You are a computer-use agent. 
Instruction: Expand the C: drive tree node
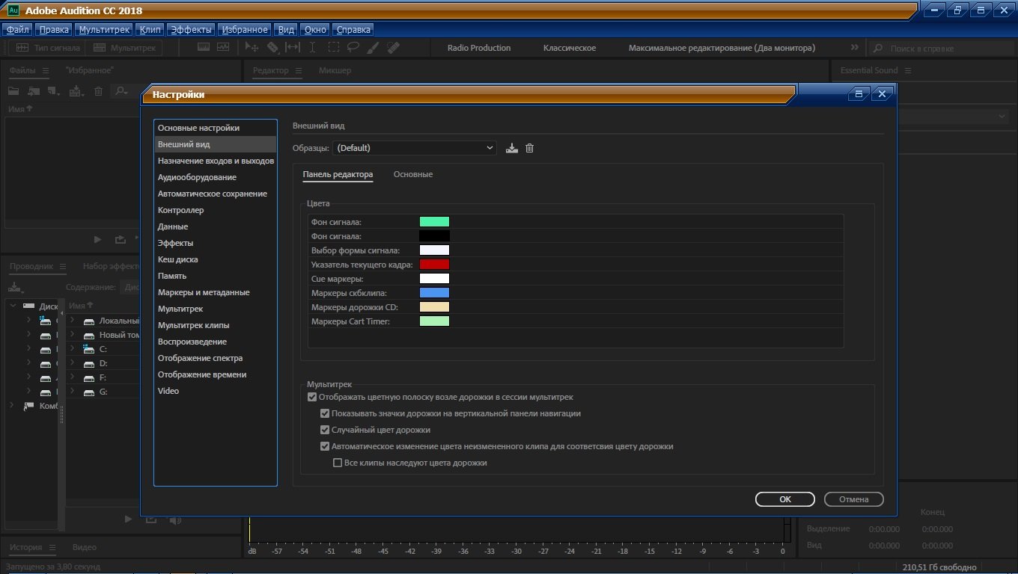coord(73,349)
